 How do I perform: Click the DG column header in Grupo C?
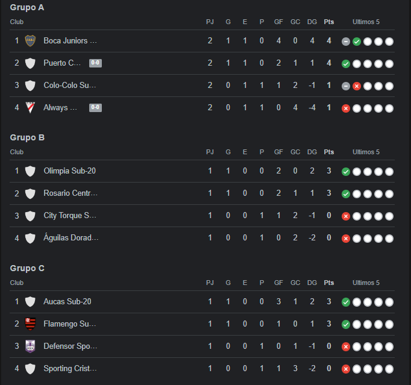point(312,283)
